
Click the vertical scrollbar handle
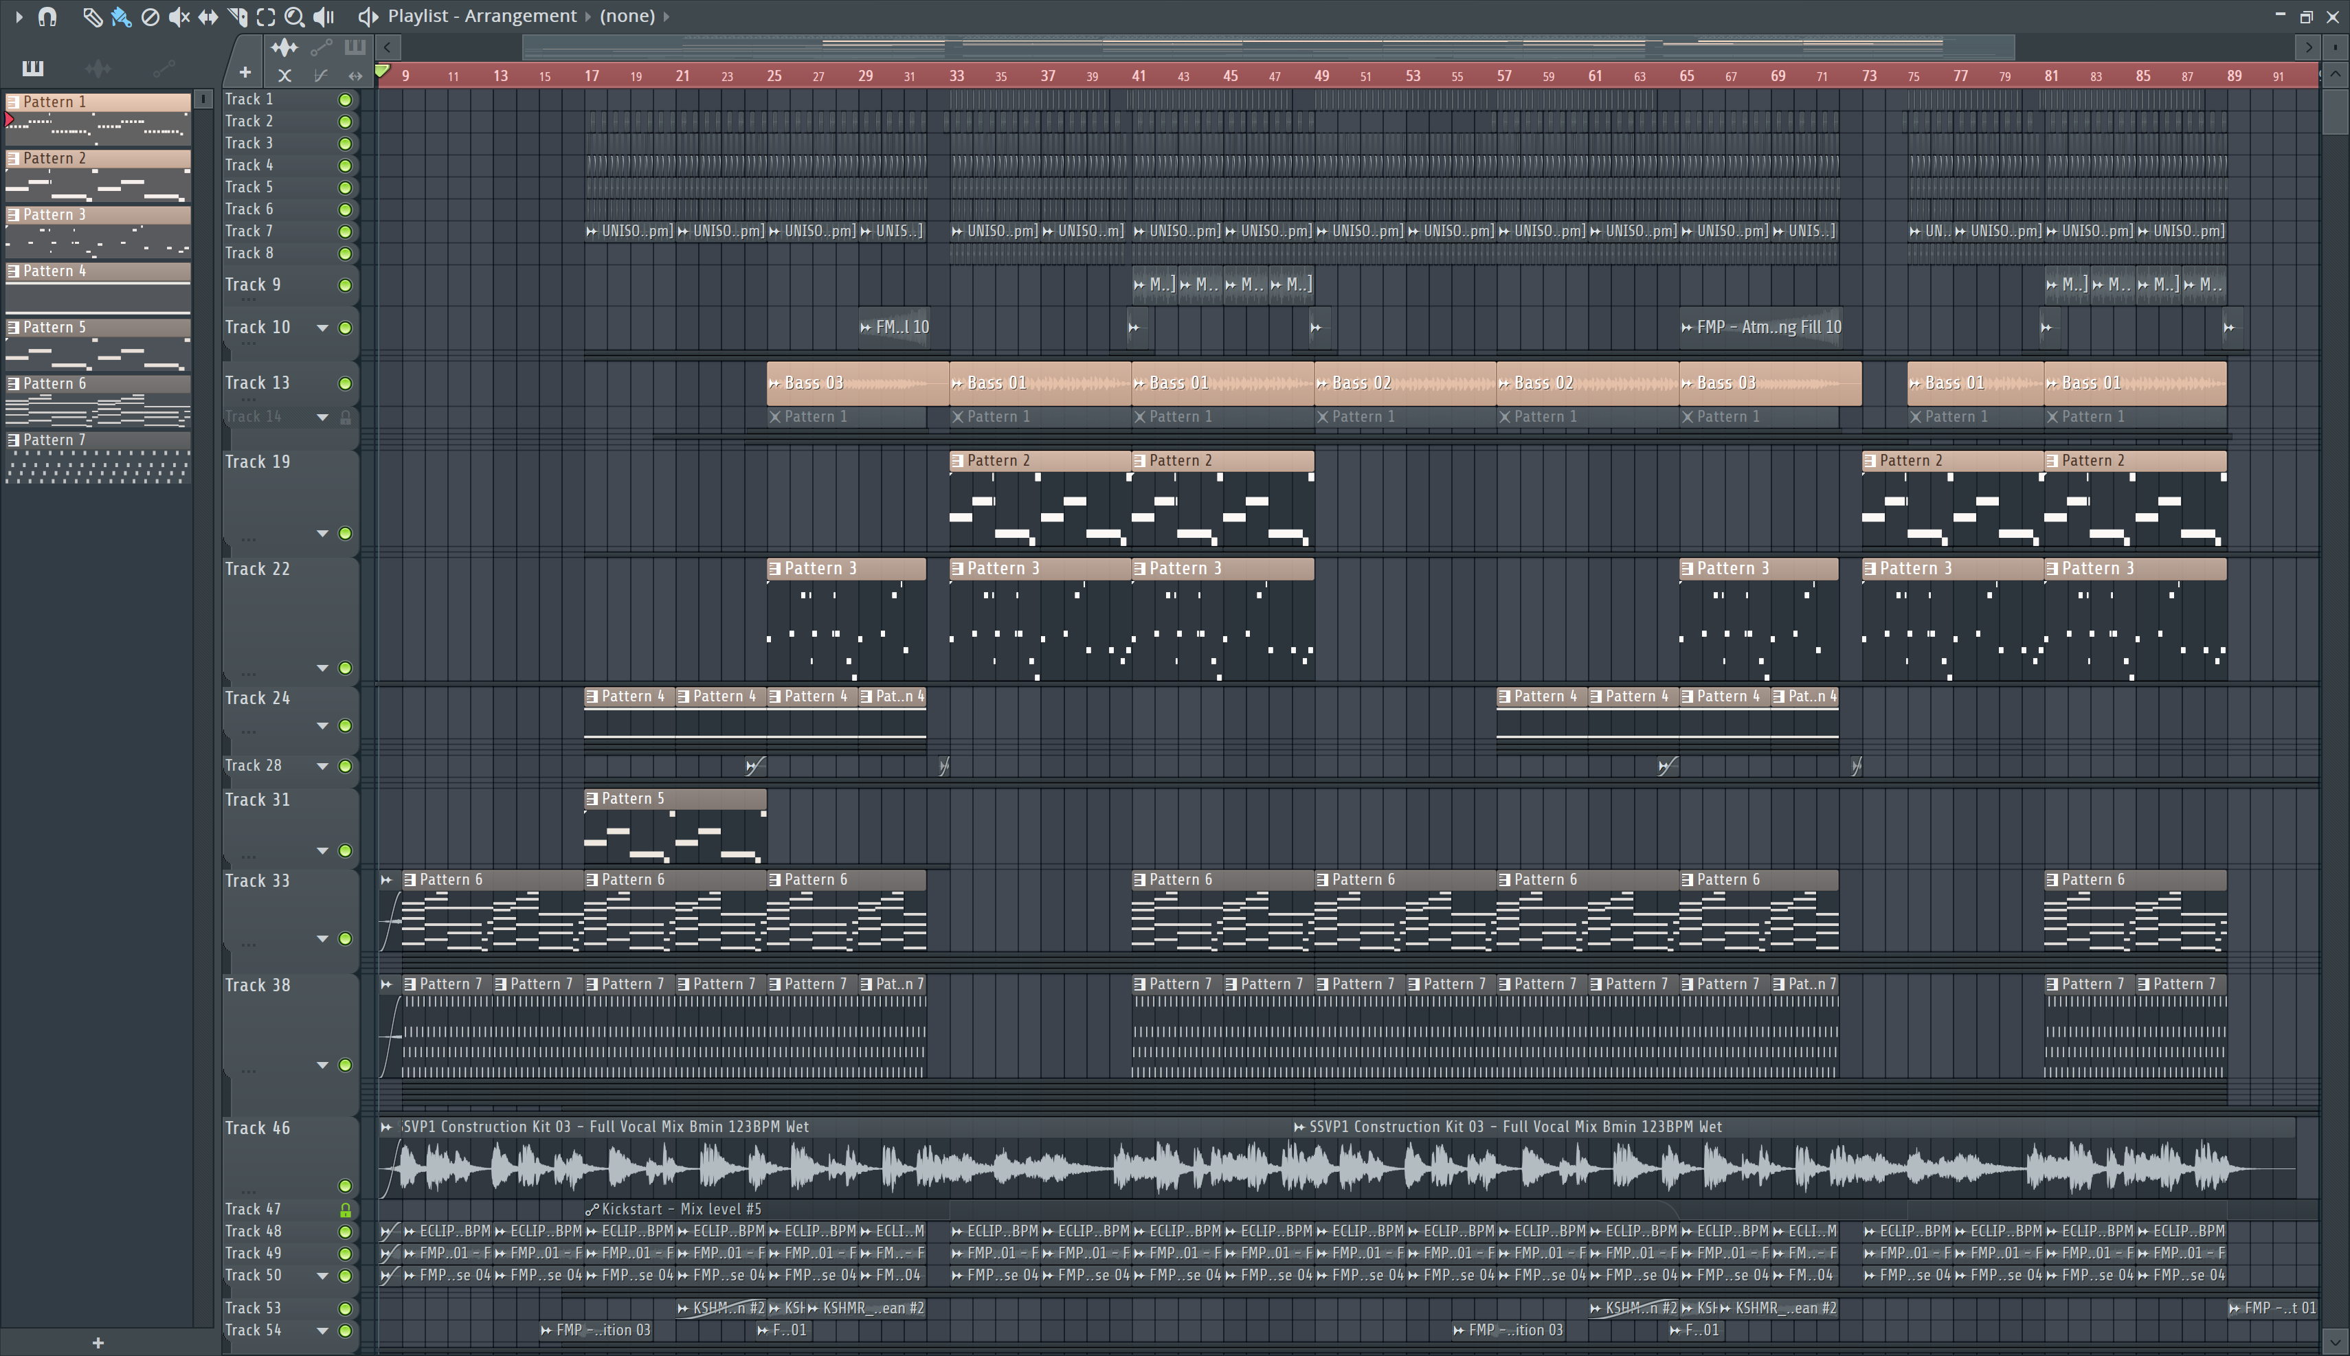(2335, 112)
